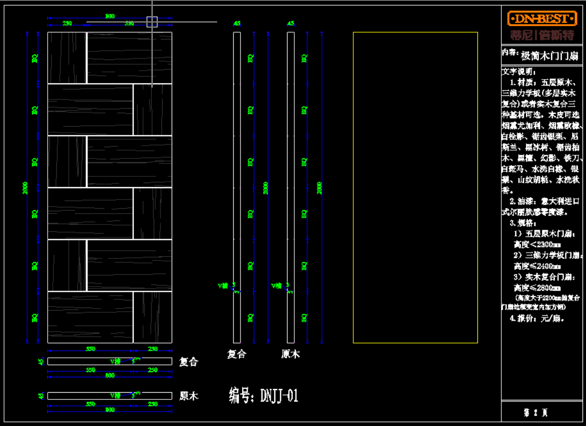Click the page number label 第 2 页
Screen dimensions: 586x426
[535, 412]
